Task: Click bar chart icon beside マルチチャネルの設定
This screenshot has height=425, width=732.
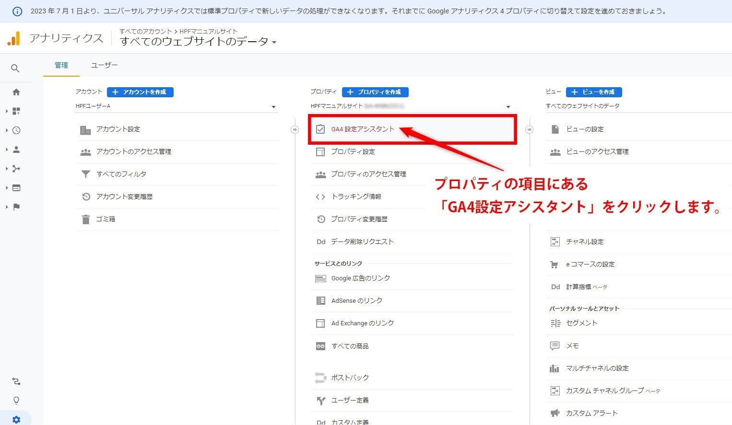Action: [555, 368]
